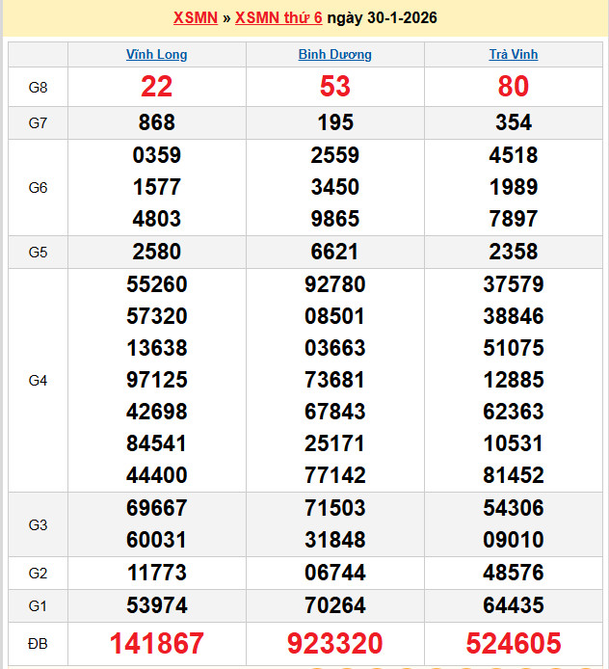Screen dimensions: 609x669
Task: Click the ĐB row label
Action: pyautogui.click(x=38, y=643)
